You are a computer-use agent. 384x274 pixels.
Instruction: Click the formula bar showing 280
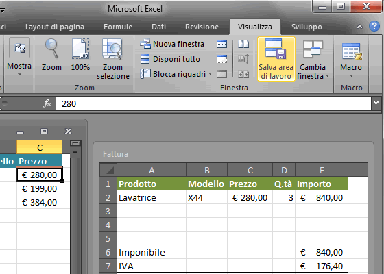click(213, 103)
